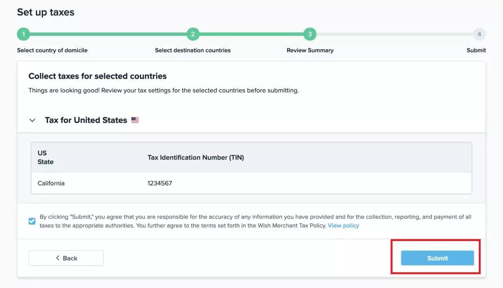Open the 'View policy' link
This screenshot has height=288, width=503.
[x=343, y=226]
